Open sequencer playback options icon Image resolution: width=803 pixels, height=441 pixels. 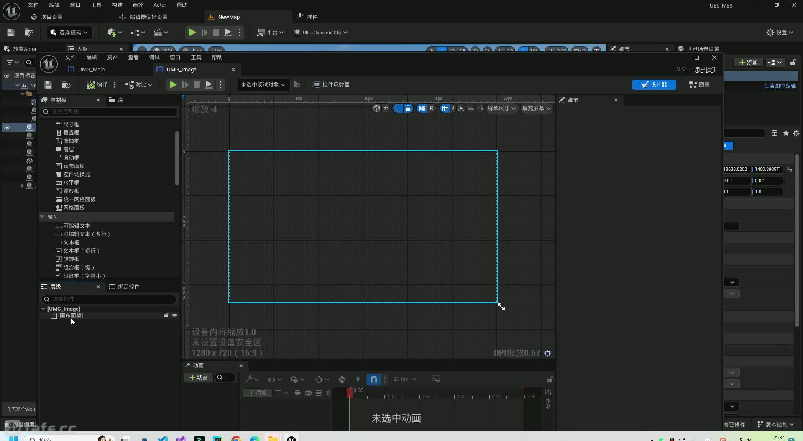pos(297,380)
